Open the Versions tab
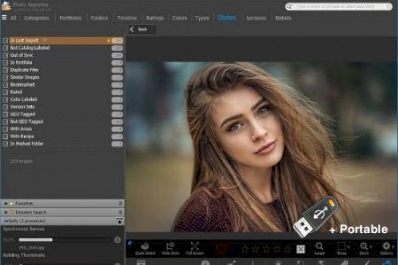 (x=256, y=18)
